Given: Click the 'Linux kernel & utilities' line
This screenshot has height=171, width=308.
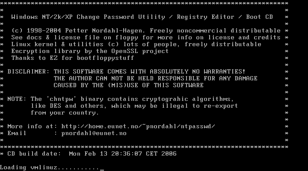Looking at the screenshot, I should tap(136, 44).
